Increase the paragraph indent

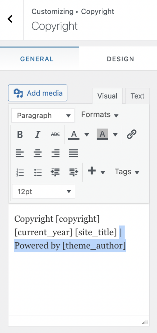click(x=73, y=172)
